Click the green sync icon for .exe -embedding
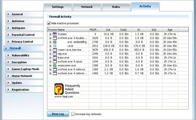 tap(55, 42)
